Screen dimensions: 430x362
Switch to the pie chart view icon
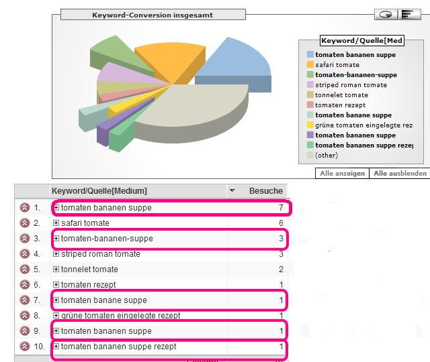pos(385,14)
